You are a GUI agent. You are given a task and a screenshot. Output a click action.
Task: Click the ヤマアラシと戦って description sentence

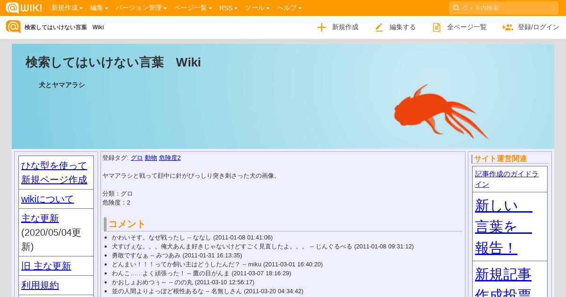click(191, 175)
